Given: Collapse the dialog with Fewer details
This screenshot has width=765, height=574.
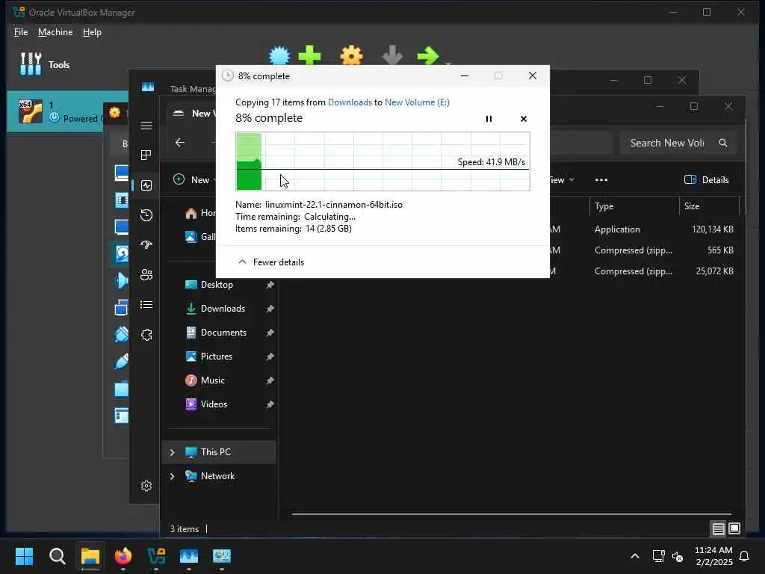Looking at the screenshot, I should tap(270, 262).
